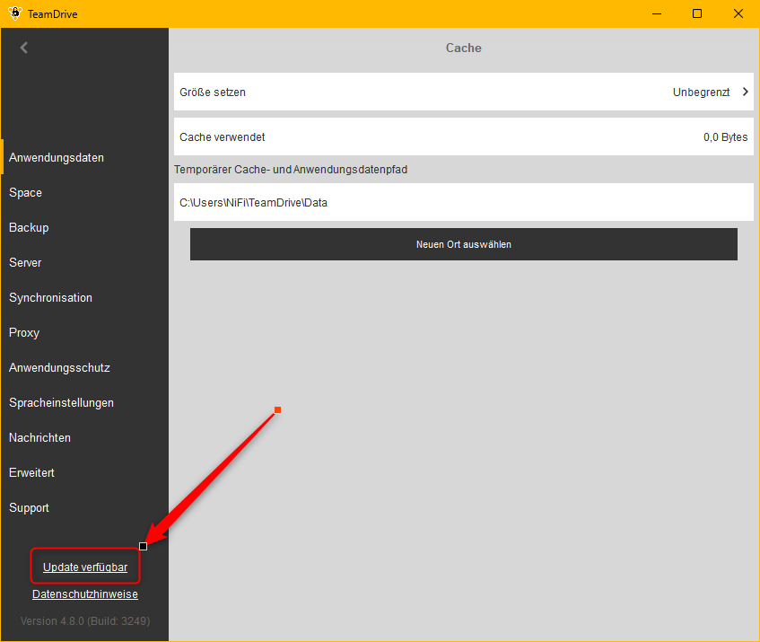
Task: Open the Support section
Action: [x=29, y=507]
